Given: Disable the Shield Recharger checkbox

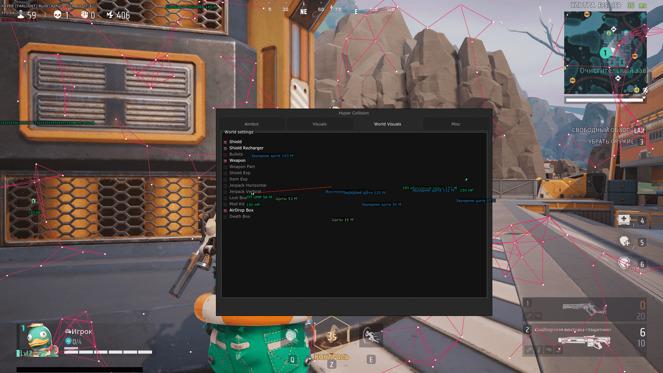Looking at the screenshot, I should [x=225, y=148].
